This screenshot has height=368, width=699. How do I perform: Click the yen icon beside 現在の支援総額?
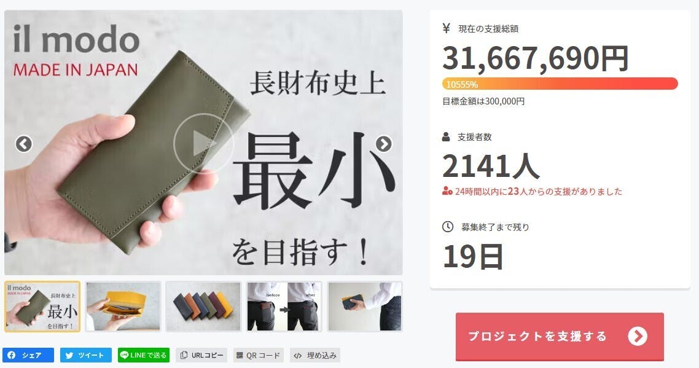coord(446,28)
